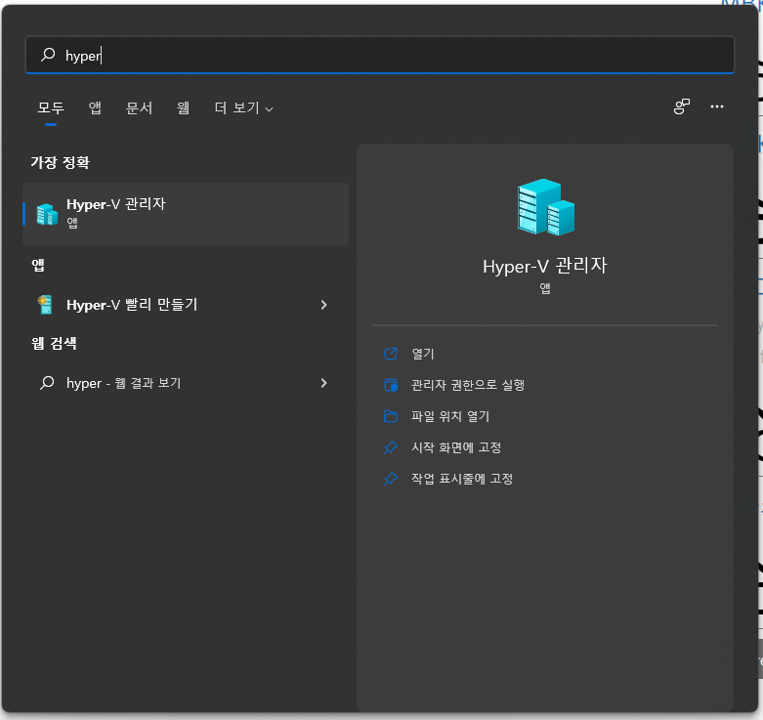Open 'hyper - 웹 결과 보기' web search result
Image resolution: width=763 pixels, height=720 pixels.
(186, 383)
